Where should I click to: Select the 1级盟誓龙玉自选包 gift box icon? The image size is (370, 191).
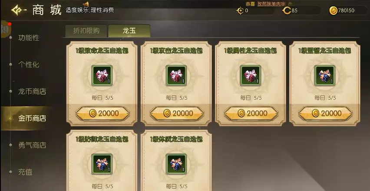[x=325, y=76]
